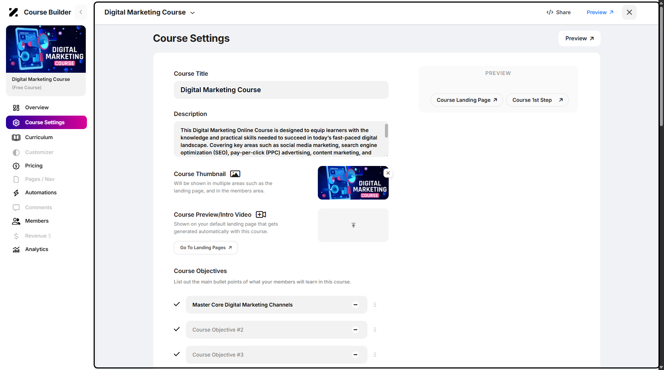Edit the Course Title input field
664x370 pixels.
[281, 90]
